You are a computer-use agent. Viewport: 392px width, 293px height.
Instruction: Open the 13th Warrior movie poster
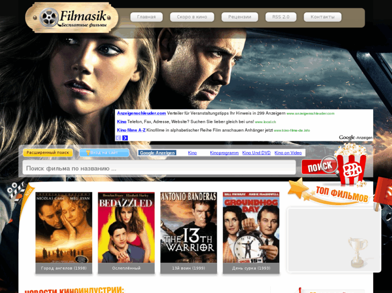coord(189,227)
